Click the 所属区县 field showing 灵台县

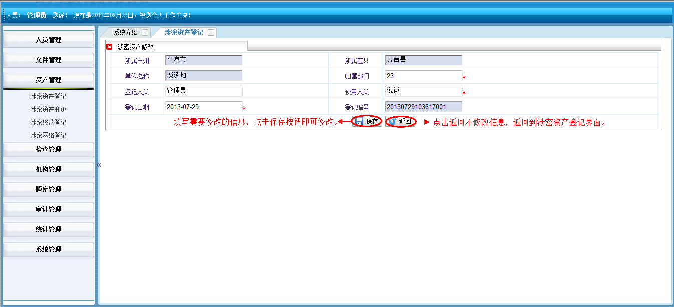tap(424, 60)
